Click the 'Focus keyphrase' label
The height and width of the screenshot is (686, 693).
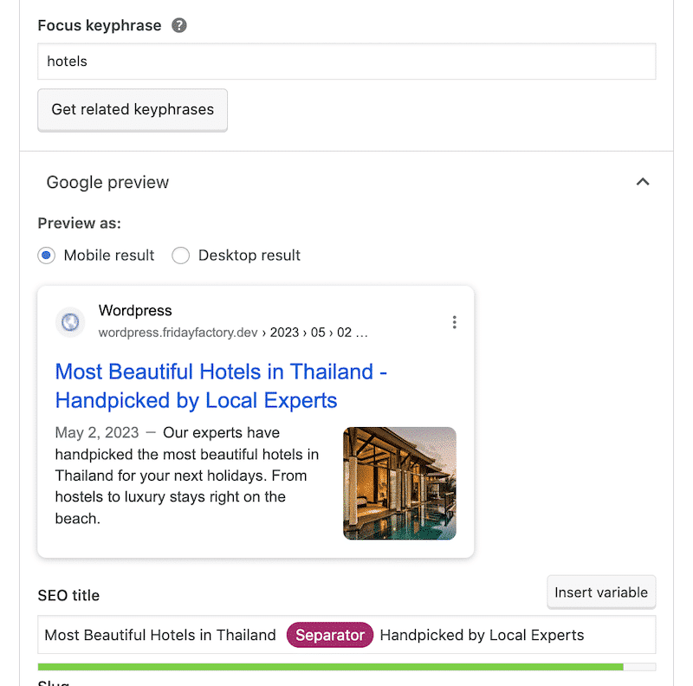(100, 26)
